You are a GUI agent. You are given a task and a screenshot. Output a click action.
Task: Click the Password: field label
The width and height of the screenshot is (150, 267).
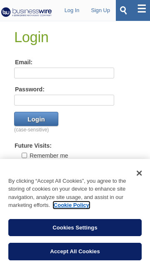tap(30, 89)
